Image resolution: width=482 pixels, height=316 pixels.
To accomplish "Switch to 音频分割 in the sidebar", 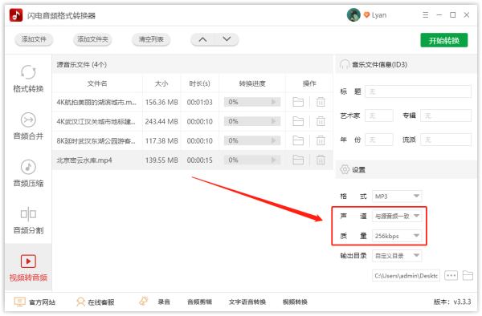I will (x=28, y=221).
